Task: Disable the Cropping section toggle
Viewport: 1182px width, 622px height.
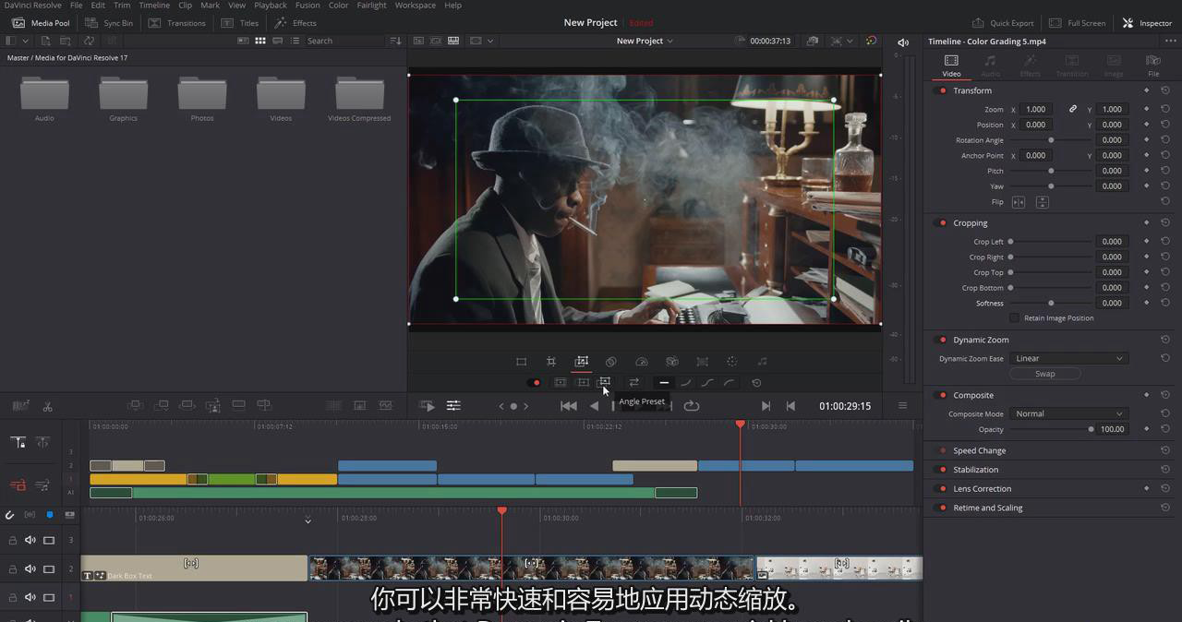Action: [x=942, y=222]
